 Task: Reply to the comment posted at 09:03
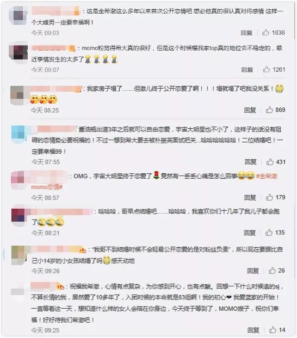point(247,33)
